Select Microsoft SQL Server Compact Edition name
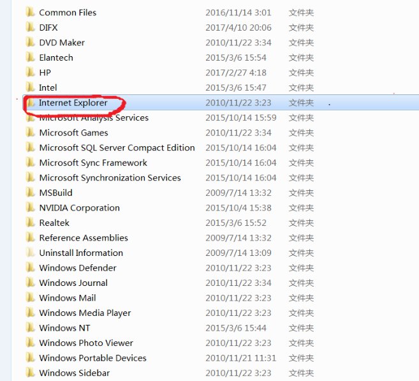The height and width of the screenshot is (381, 419). (x=117, y=148)
